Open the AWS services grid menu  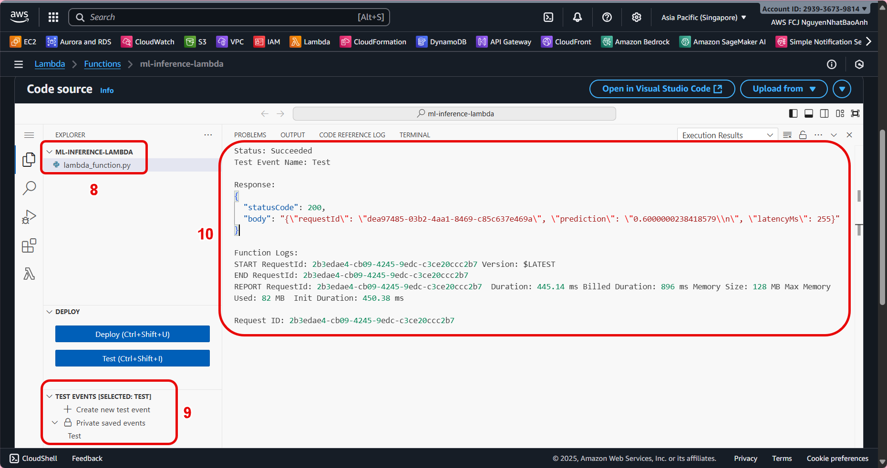53,17
